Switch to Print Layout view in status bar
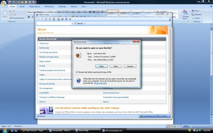 [x=169, y=126]
